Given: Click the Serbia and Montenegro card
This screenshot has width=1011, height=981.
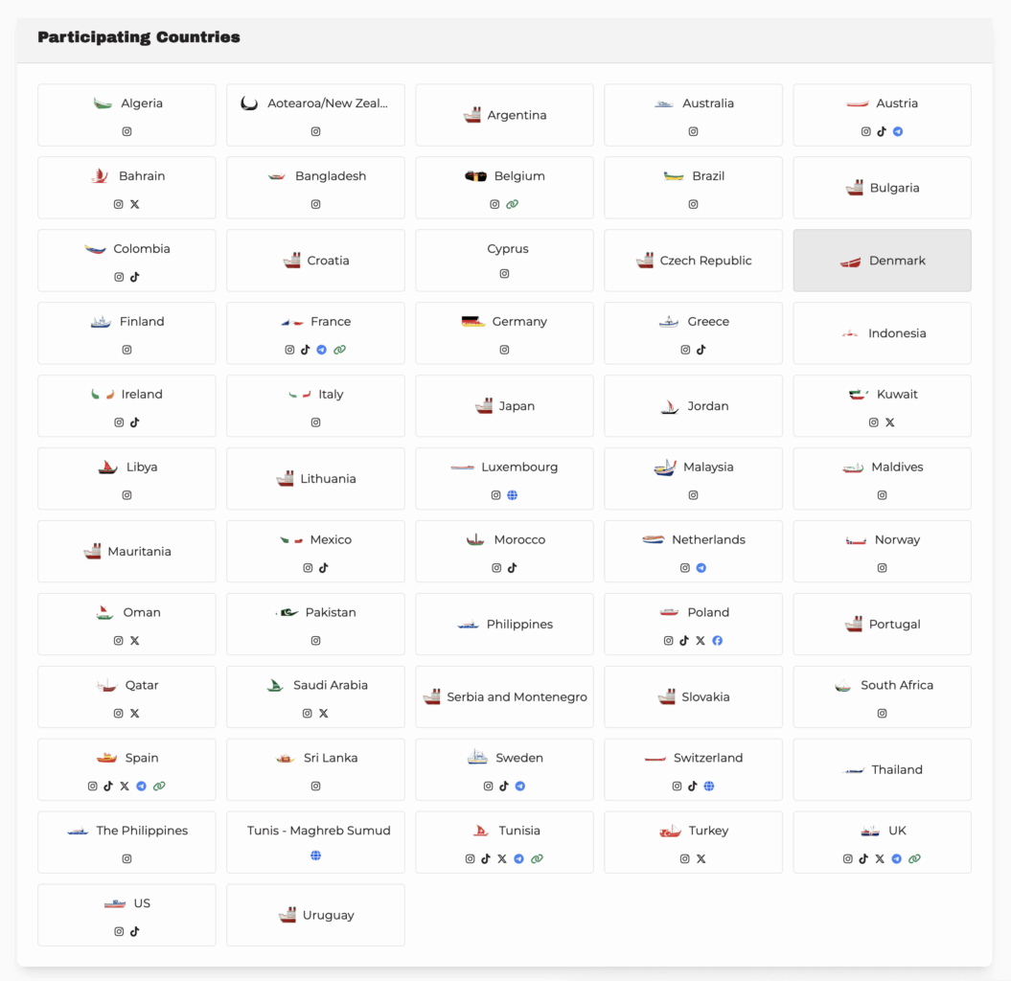Looking at the screenshot, I should 504,697.
